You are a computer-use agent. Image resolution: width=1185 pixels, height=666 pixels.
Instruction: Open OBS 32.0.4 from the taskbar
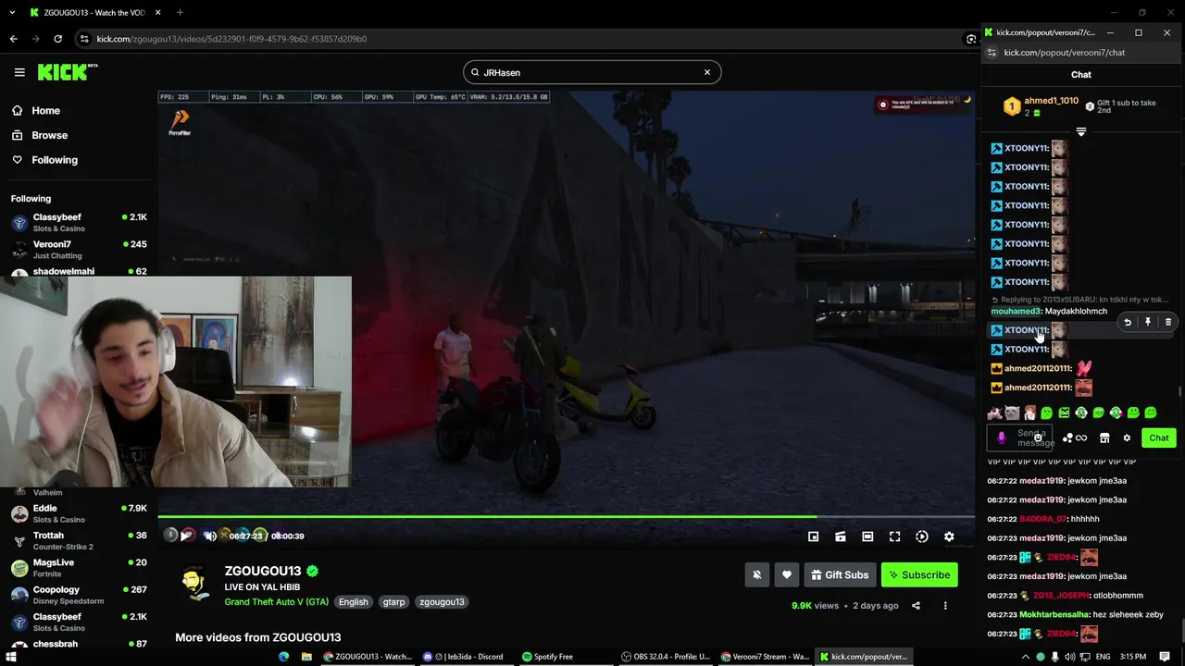point(665,657)
